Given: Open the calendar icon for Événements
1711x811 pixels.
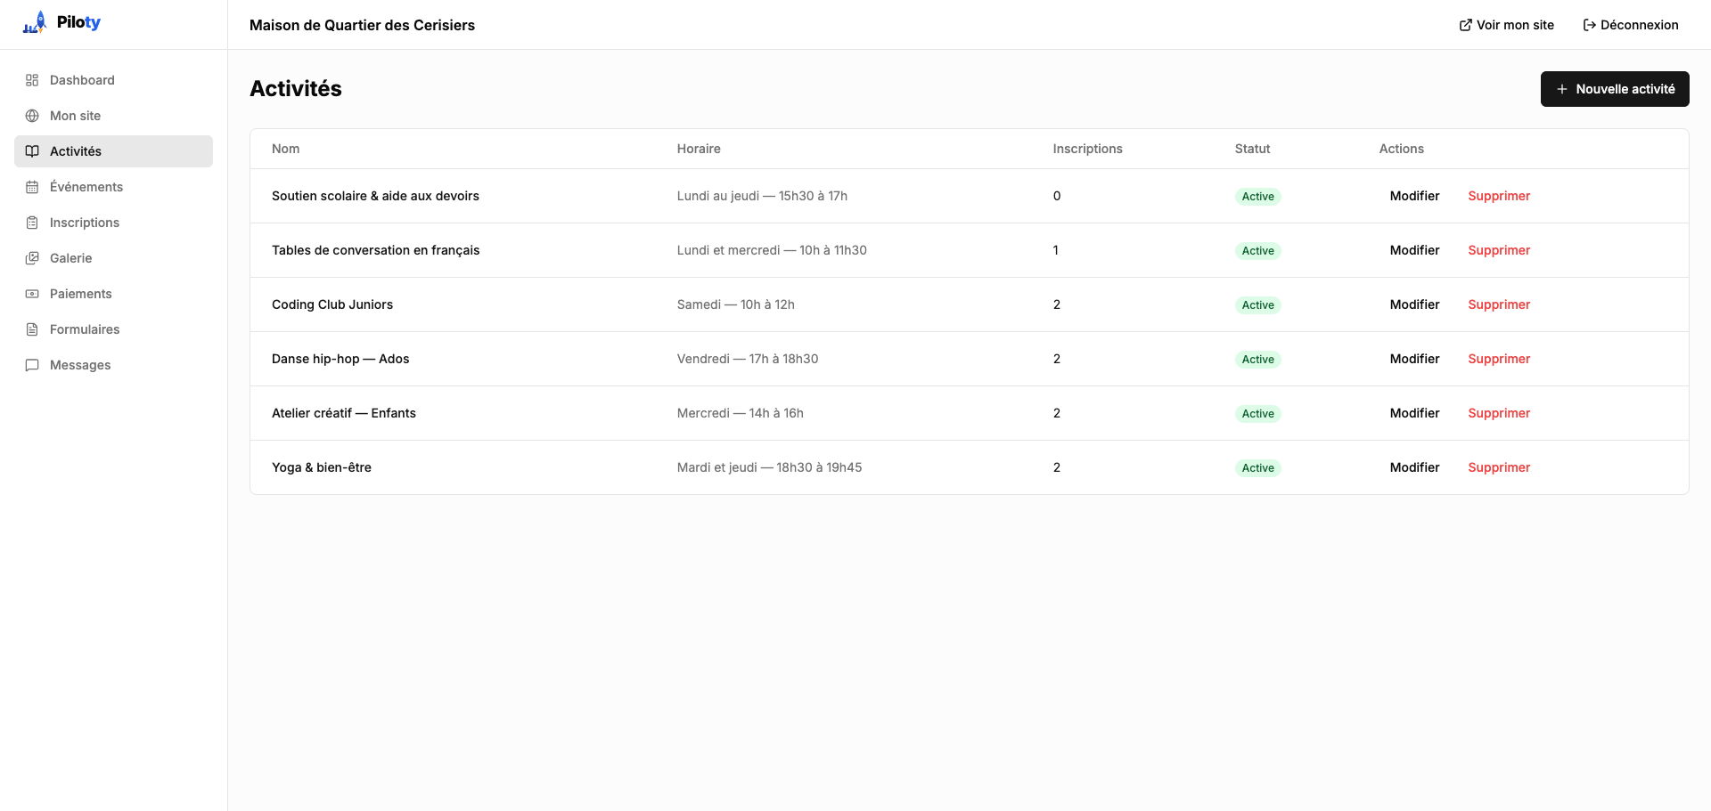Looking at the screenshot, I should [x=32, y=187].
